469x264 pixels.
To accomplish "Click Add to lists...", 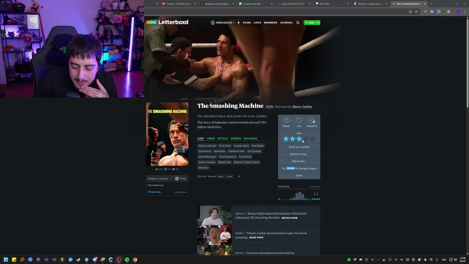I will click(x=299, y=161).
